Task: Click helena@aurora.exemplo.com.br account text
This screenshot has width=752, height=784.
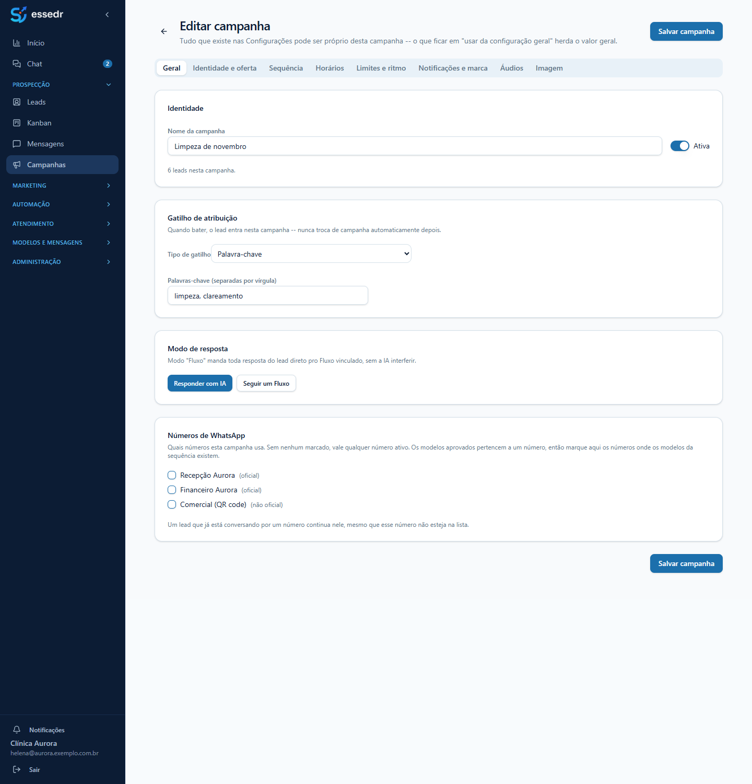Action: [x=54, y=753]
